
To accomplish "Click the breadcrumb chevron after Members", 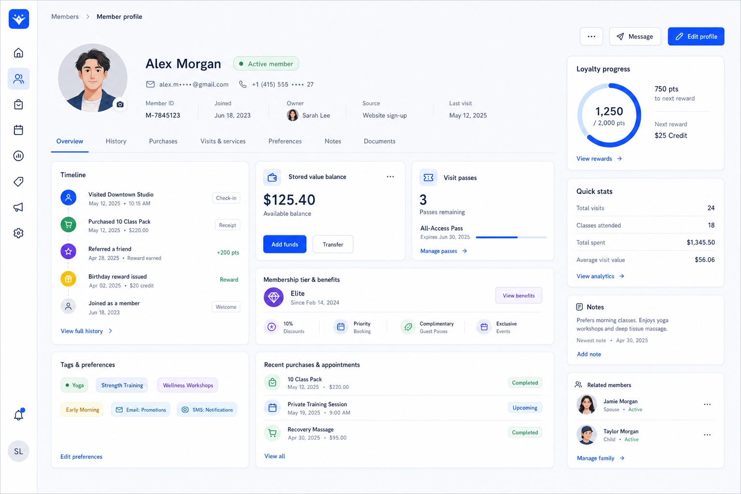I will [88, 17].
